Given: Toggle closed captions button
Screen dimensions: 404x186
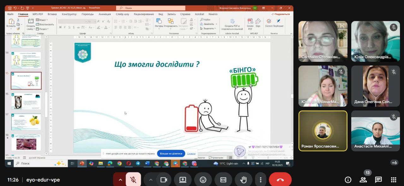Looking at the screenshot, I should 223,180.
